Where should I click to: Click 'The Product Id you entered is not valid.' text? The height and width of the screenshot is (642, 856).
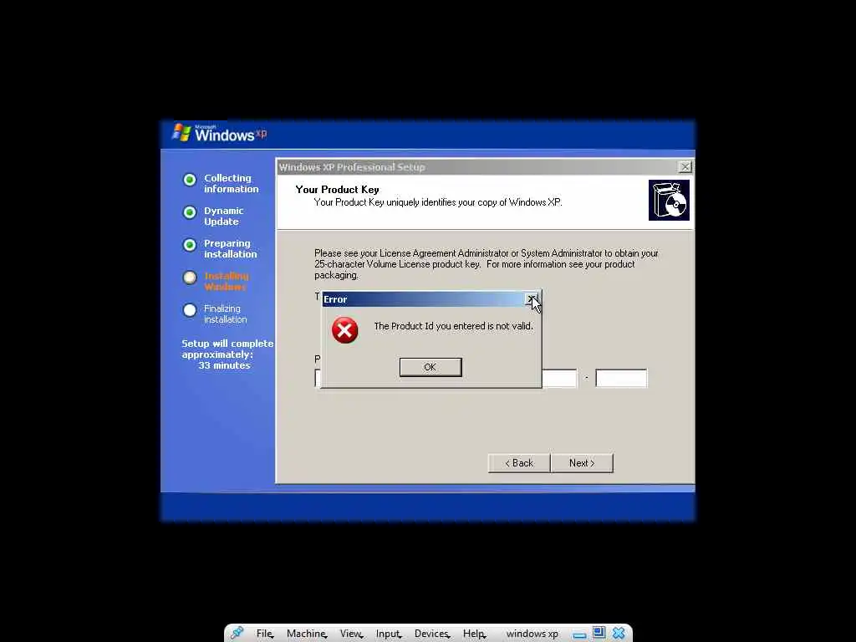tap(453, 326)
